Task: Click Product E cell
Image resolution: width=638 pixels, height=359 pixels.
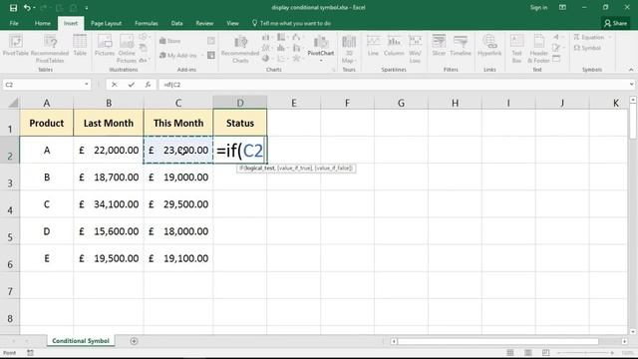Action: [47, 258]
